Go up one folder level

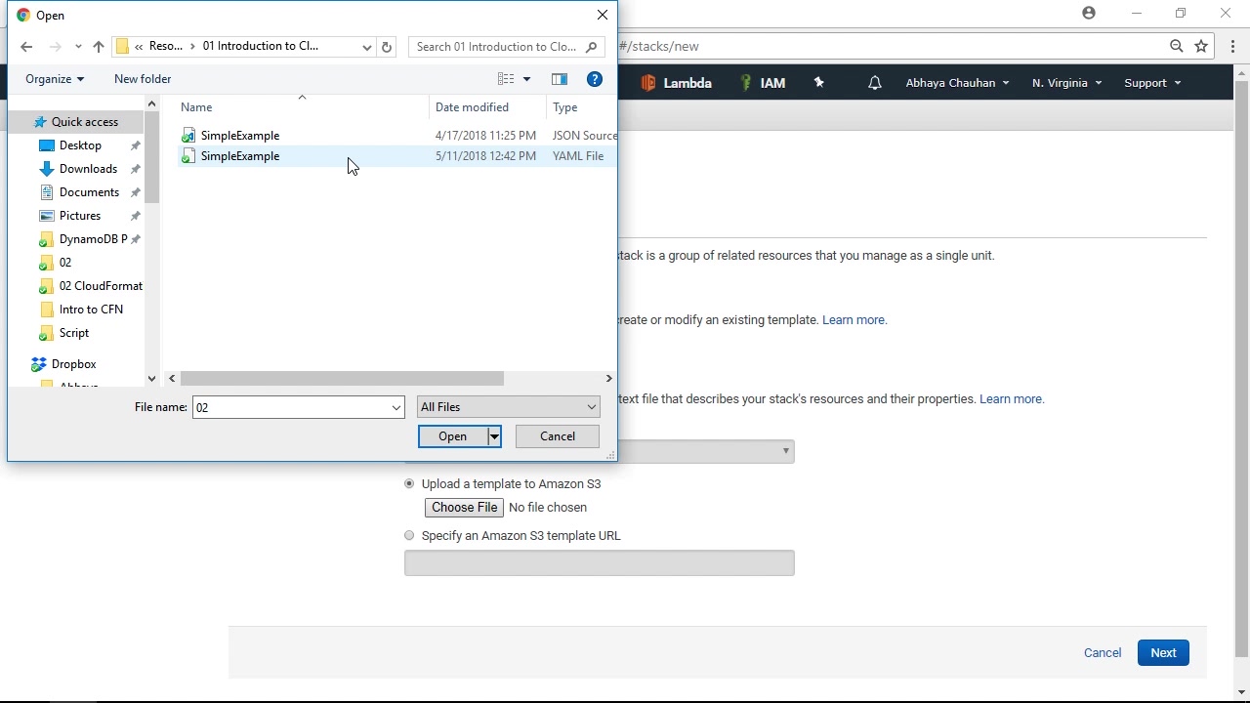(x=99, y=47)
